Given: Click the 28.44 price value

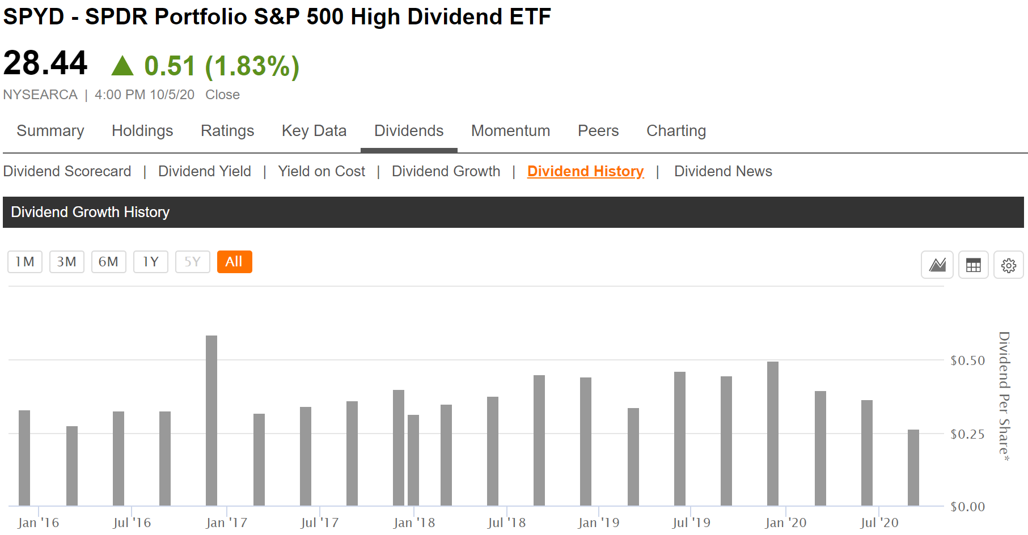Looking at the screenshot, I should [45, 62].
